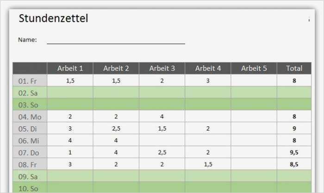Click the Arbeit 3 column header

162,68
